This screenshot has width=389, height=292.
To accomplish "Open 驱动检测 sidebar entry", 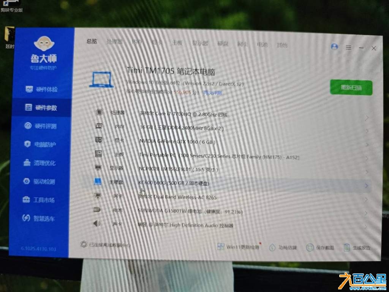I will pyautogui.click(x=39, y=182).
